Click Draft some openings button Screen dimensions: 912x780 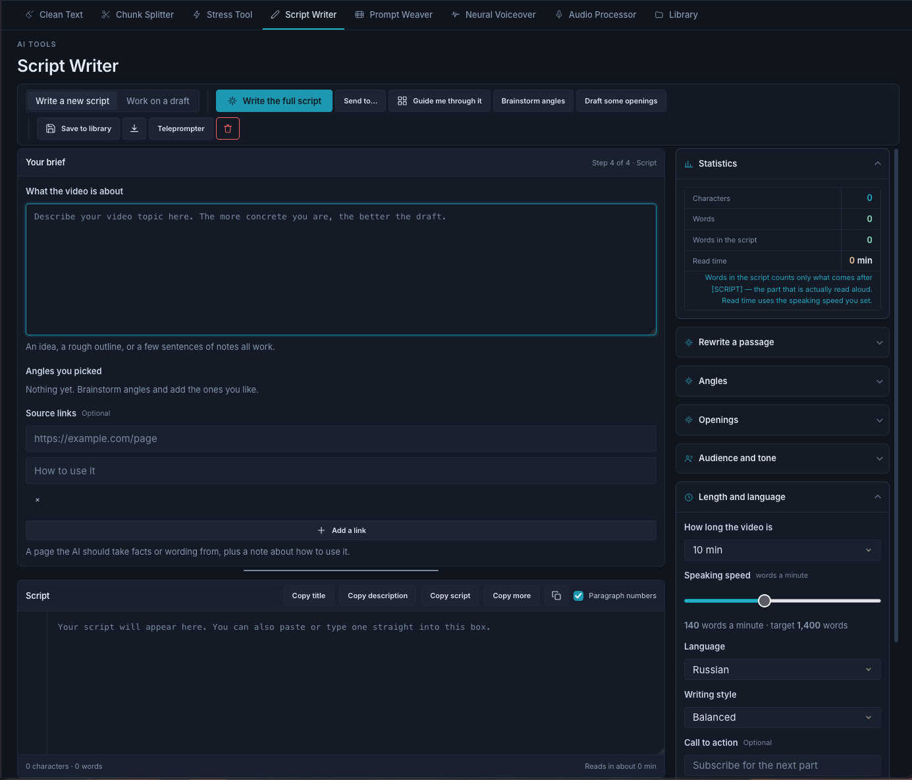[x=621, y=101]
